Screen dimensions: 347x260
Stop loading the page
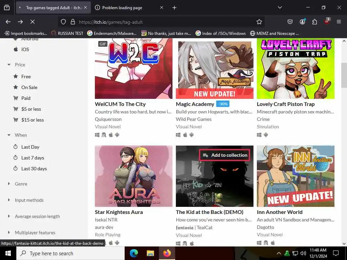(33, 22)
